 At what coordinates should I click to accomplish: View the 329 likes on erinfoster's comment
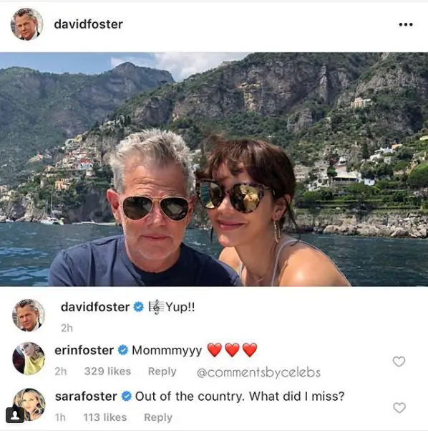tap(107, 371)
